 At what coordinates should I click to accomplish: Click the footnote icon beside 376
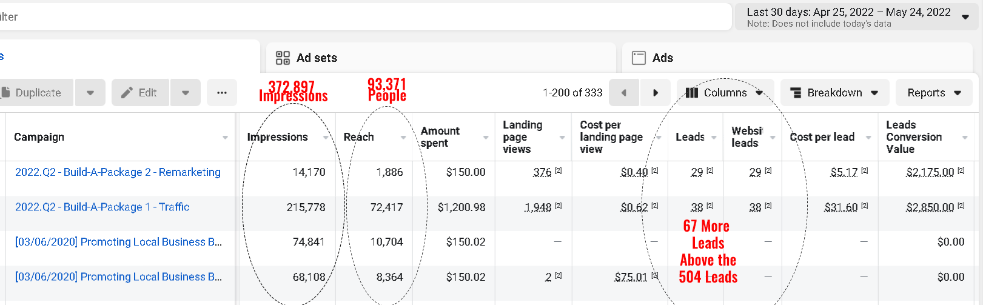[x=559, y=171]
